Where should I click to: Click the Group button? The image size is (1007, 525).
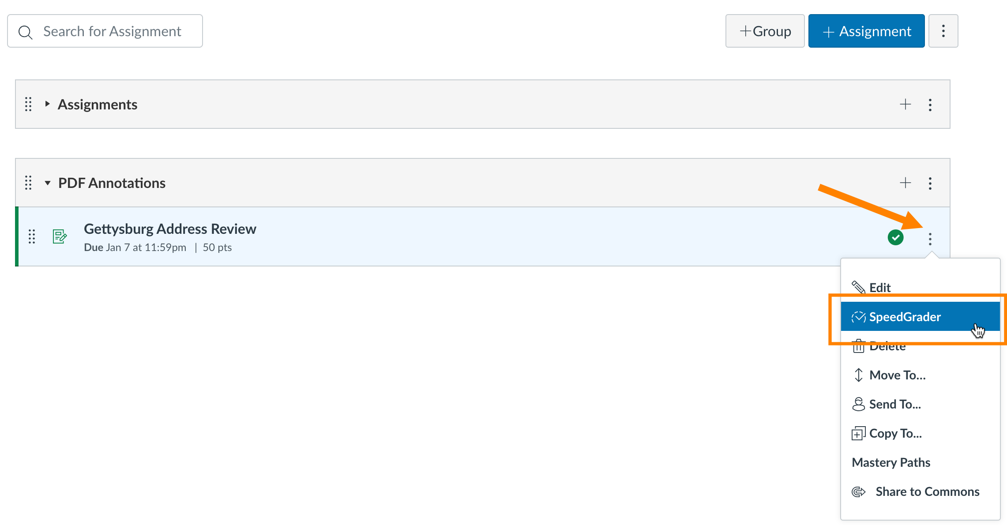[x=765, y=31]
